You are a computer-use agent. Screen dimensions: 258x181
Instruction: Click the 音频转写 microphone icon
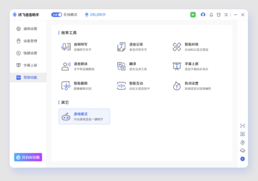(x=66, y=47)
